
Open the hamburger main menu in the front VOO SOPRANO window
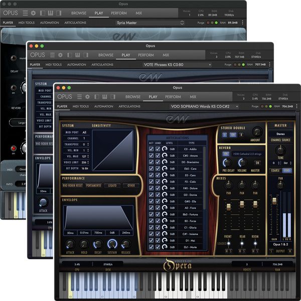(x=79, y=97)
